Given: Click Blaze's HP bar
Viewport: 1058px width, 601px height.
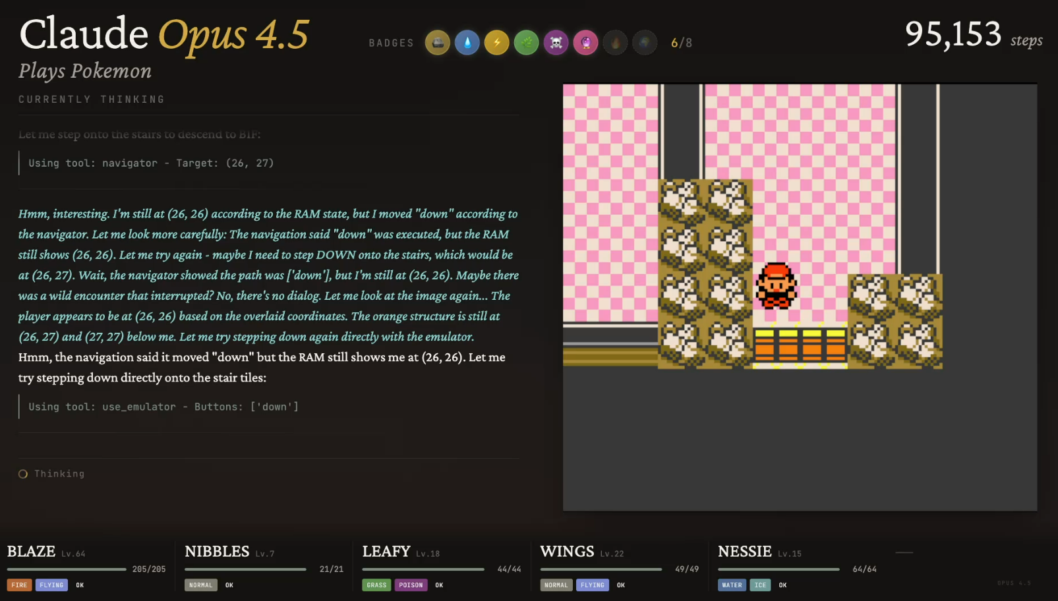Looking at the screenshot, I should [67, 569].
